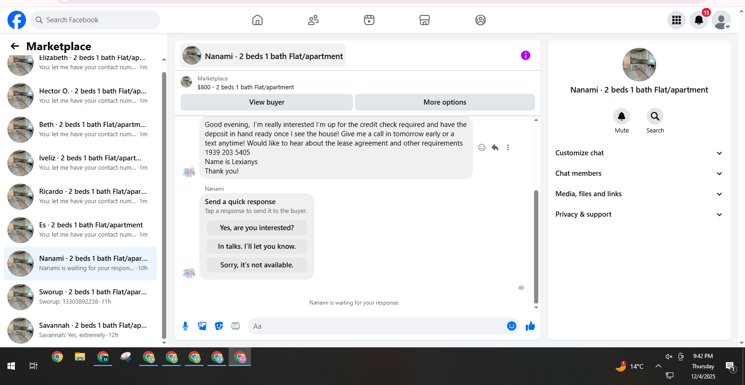
Task: Open Windows Start menu
Action: pos(11,366)
